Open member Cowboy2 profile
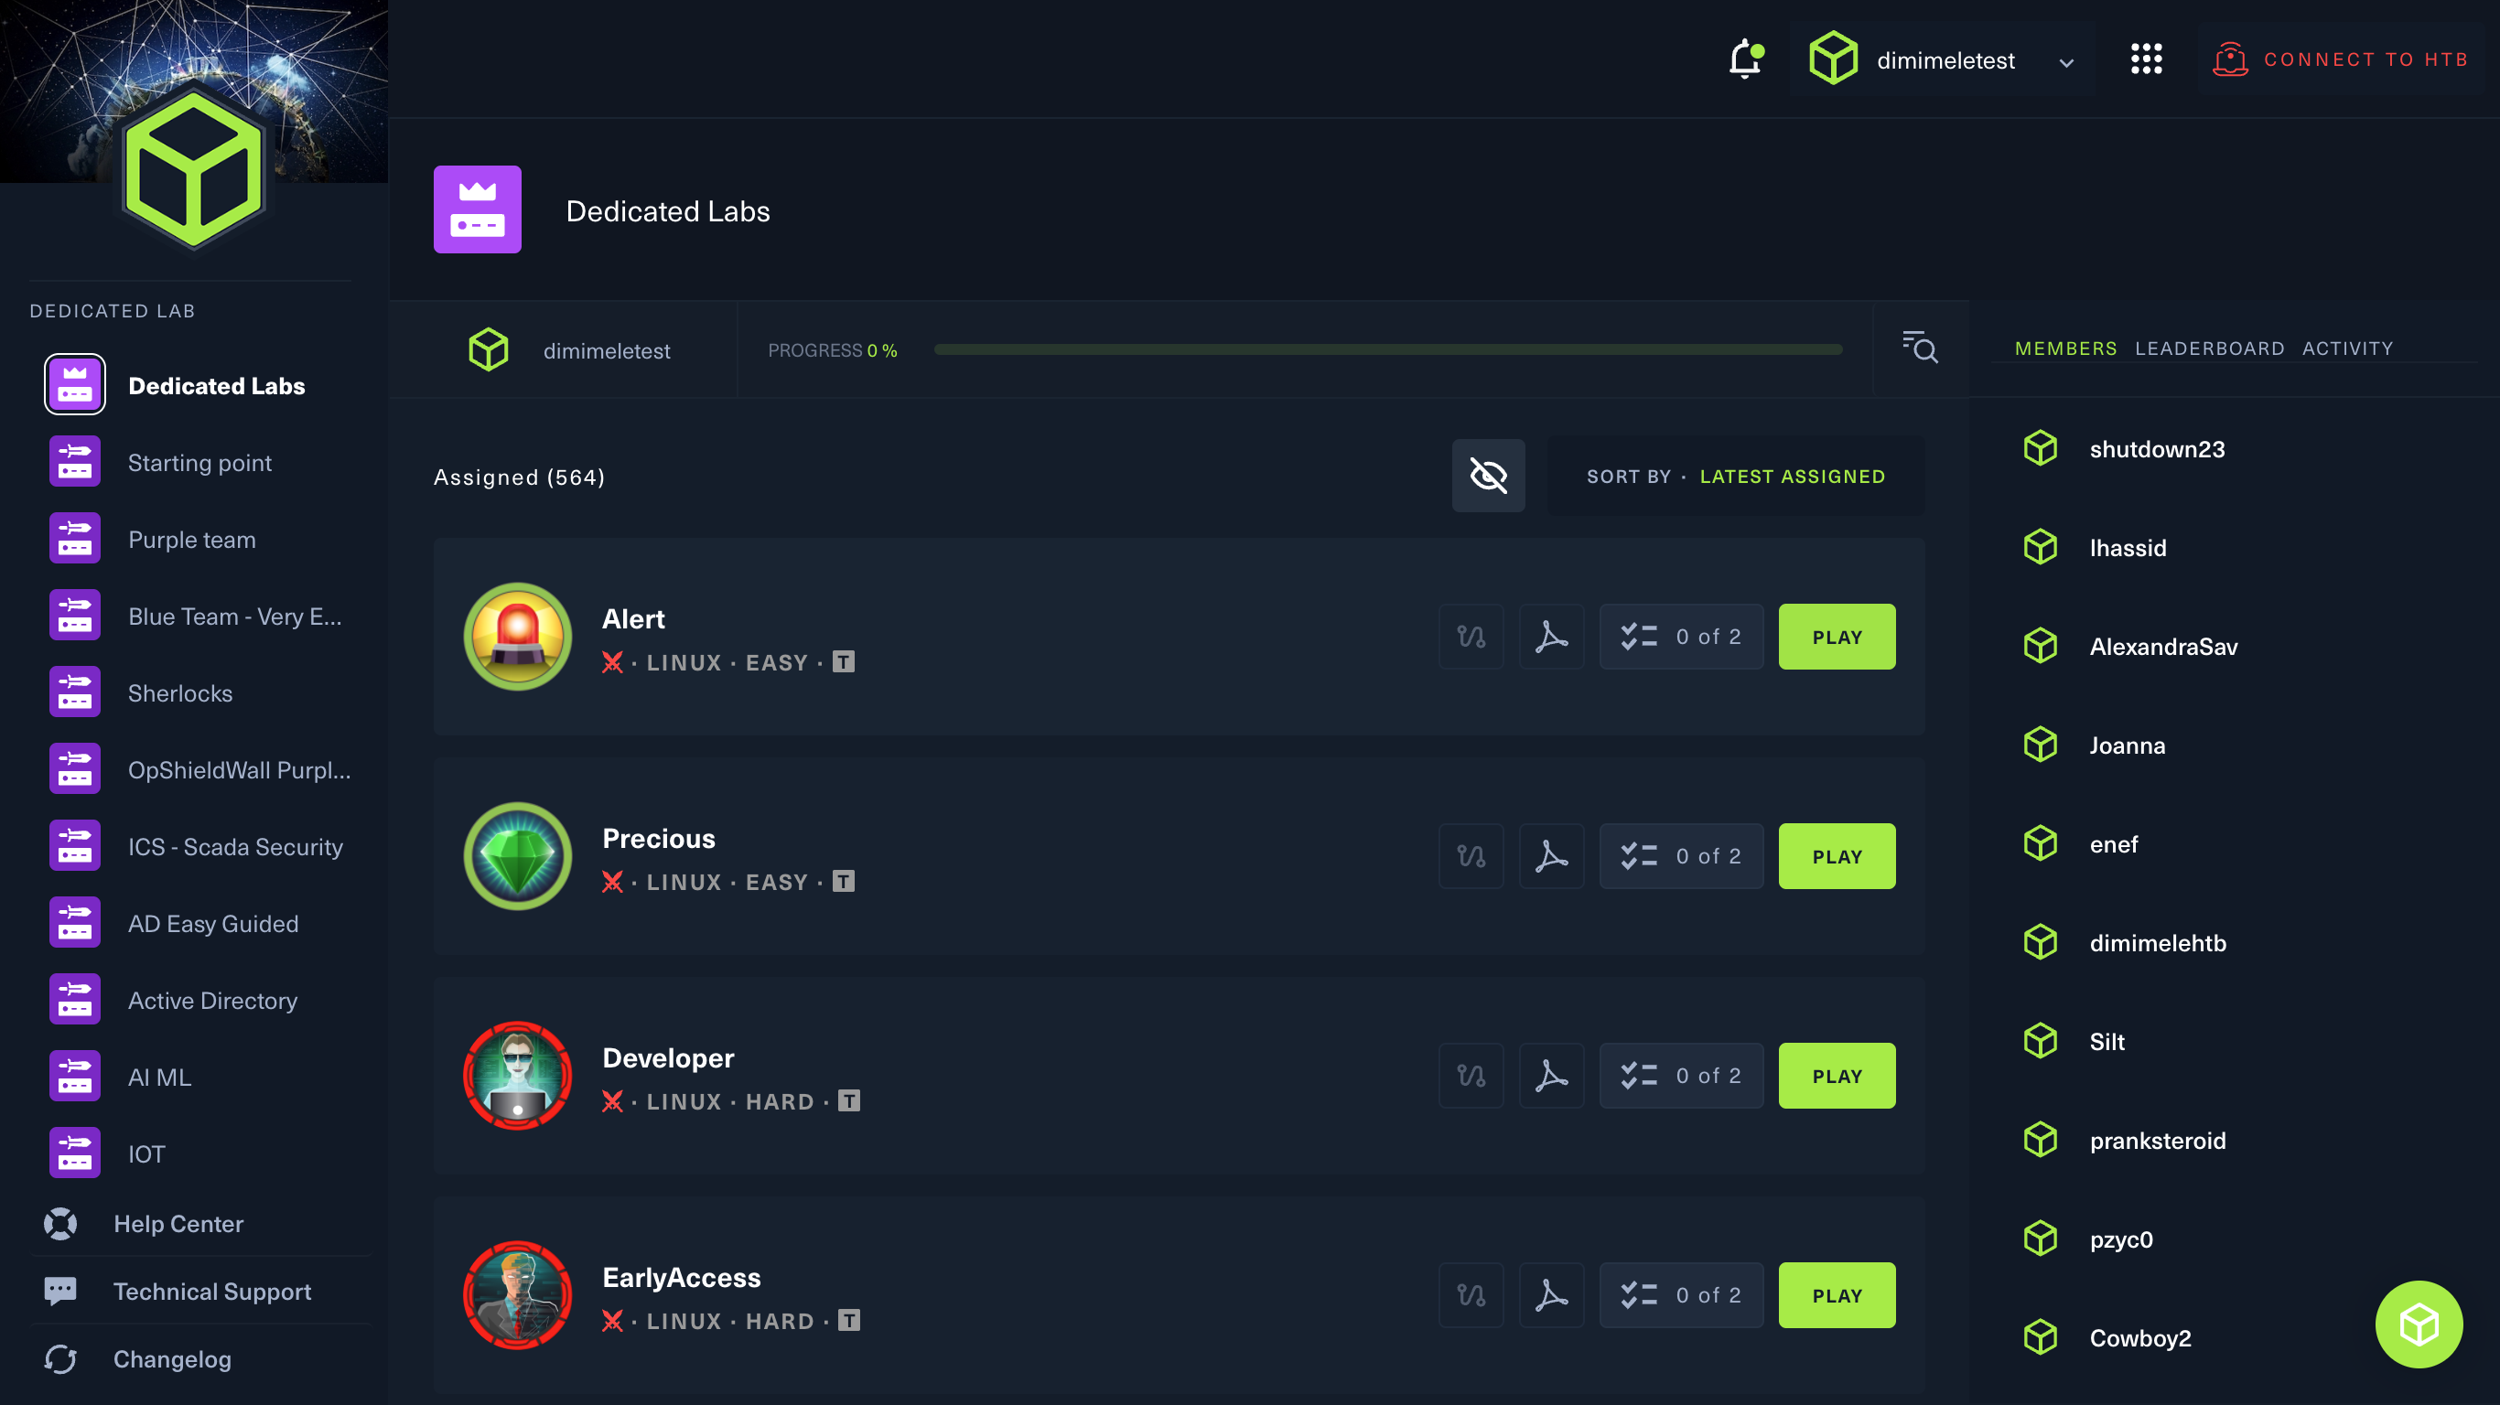Viewport: 2500px width, 1405px height. click(x=2140, y=1337)
